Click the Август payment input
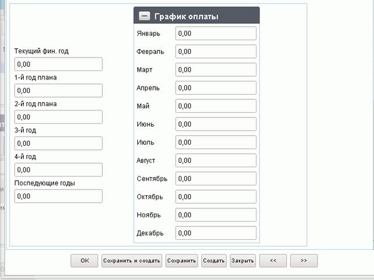This screenshot has width=374, height=280. (x=216, y=160)
